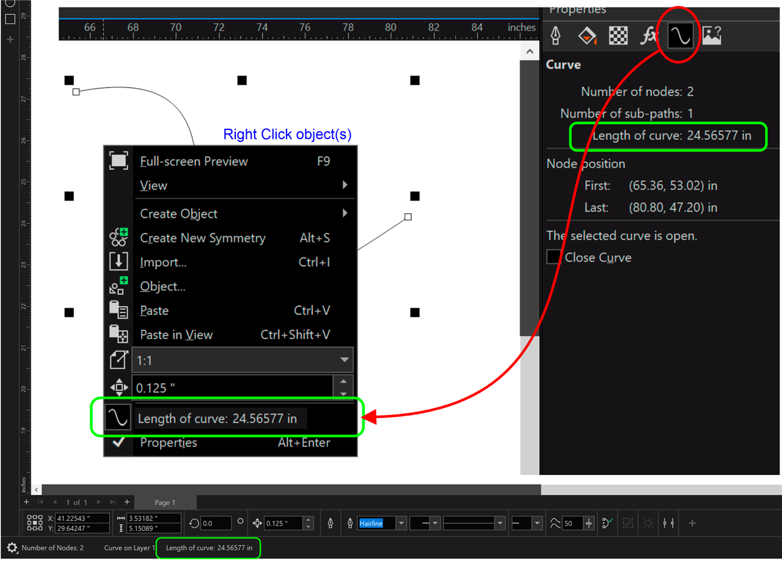Select the Rectangle tool in the toolbox
The image size is (782, 563).
click(10, 19)
